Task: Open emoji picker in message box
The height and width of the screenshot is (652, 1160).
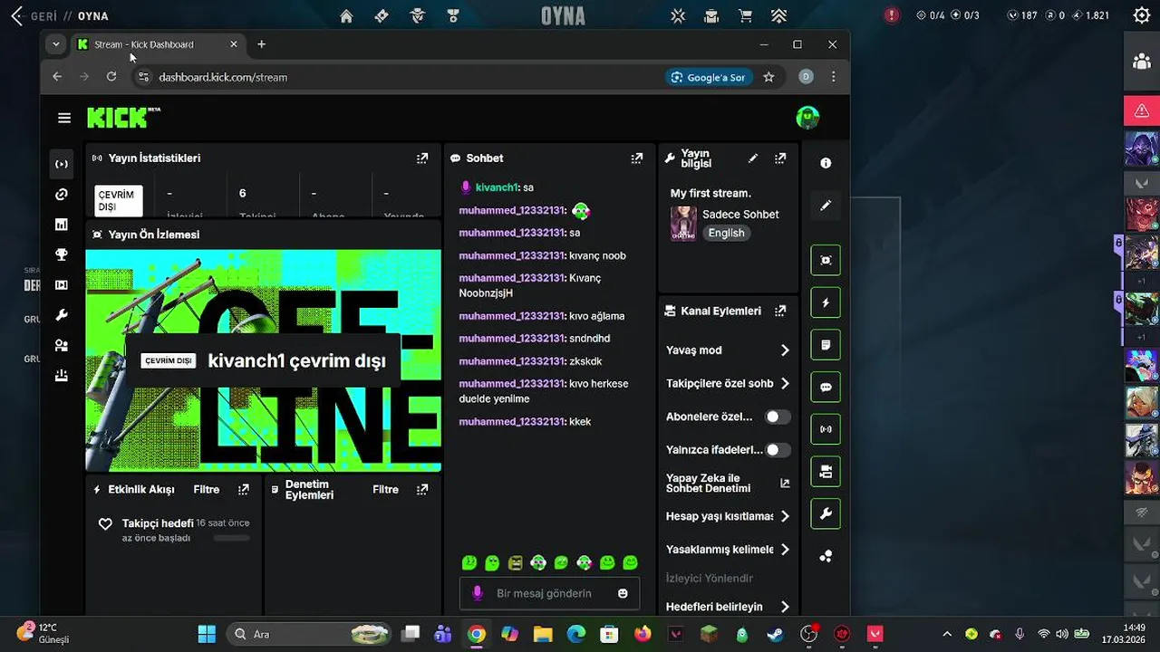Action: click(x=623, y=593)
